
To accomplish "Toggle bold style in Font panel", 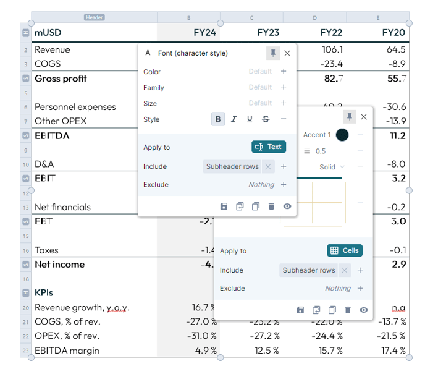I will [217, 119].
